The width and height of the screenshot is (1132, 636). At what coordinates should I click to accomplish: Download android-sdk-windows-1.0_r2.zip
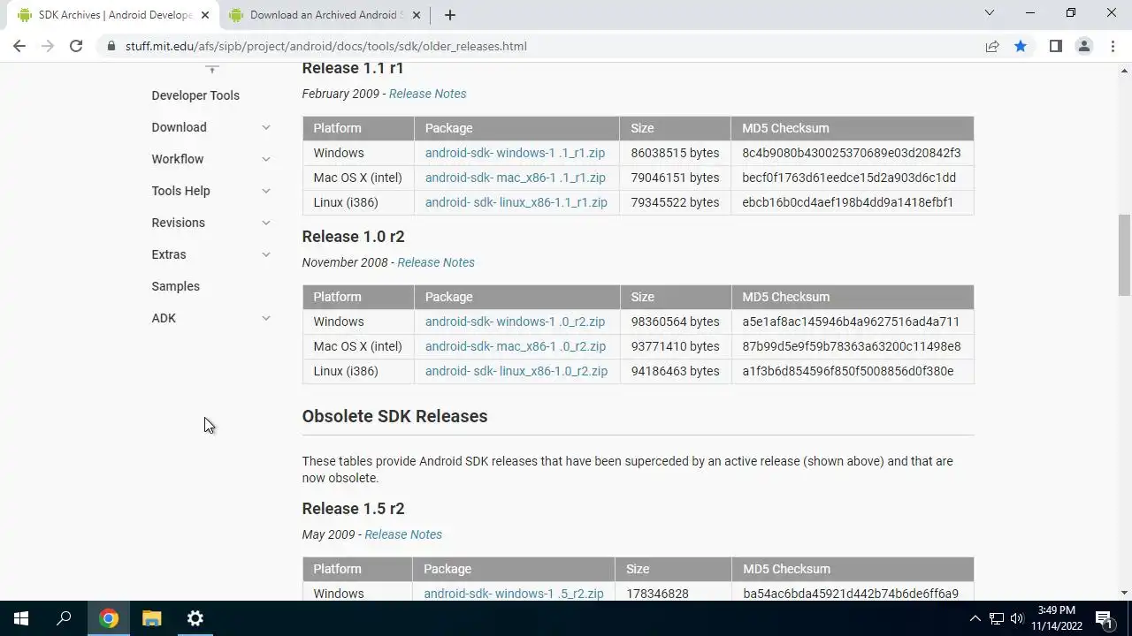tap(515, 322)
